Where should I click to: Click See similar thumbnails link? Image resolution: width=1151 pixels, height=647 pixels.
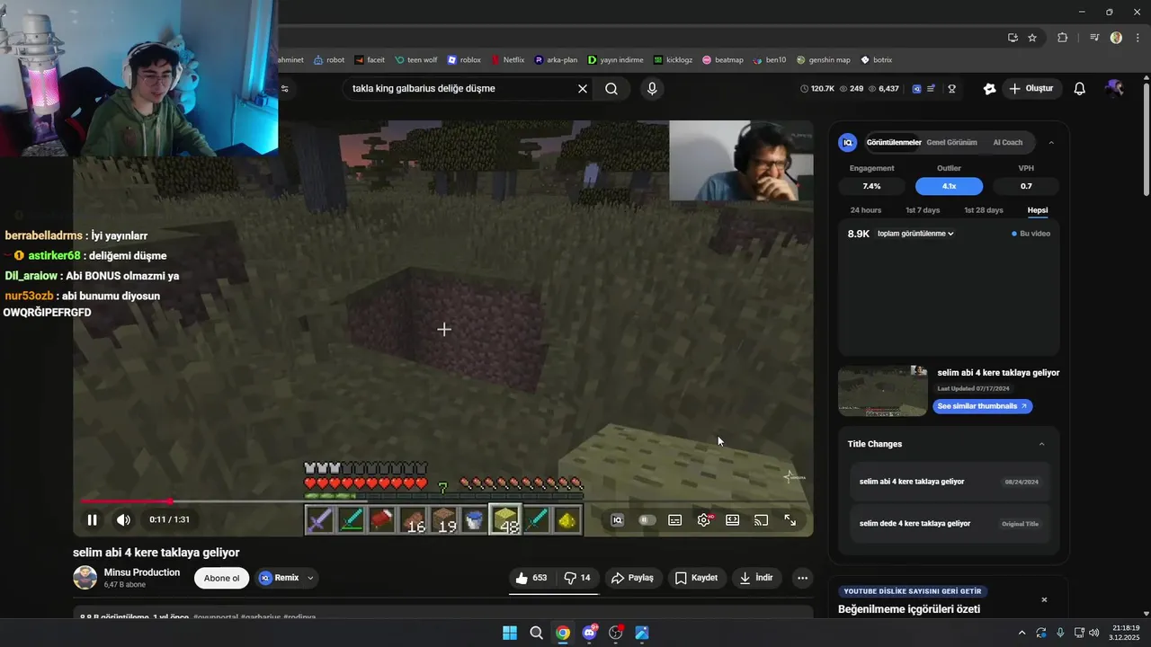982,406
